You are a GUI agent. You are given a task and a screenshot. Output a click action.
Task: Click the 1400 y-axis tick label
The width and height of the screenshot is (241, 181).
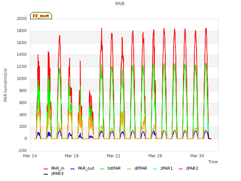(x=22, y=54)
